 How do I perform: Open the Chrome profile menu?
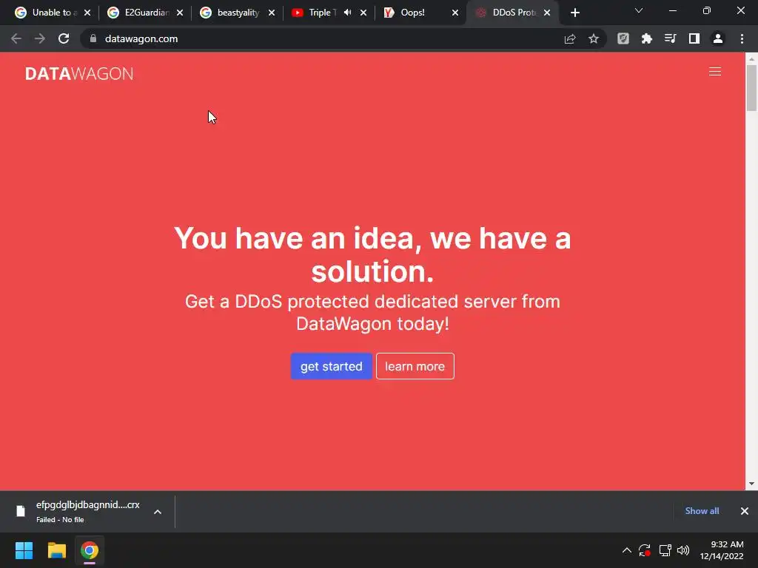[718, 38]
